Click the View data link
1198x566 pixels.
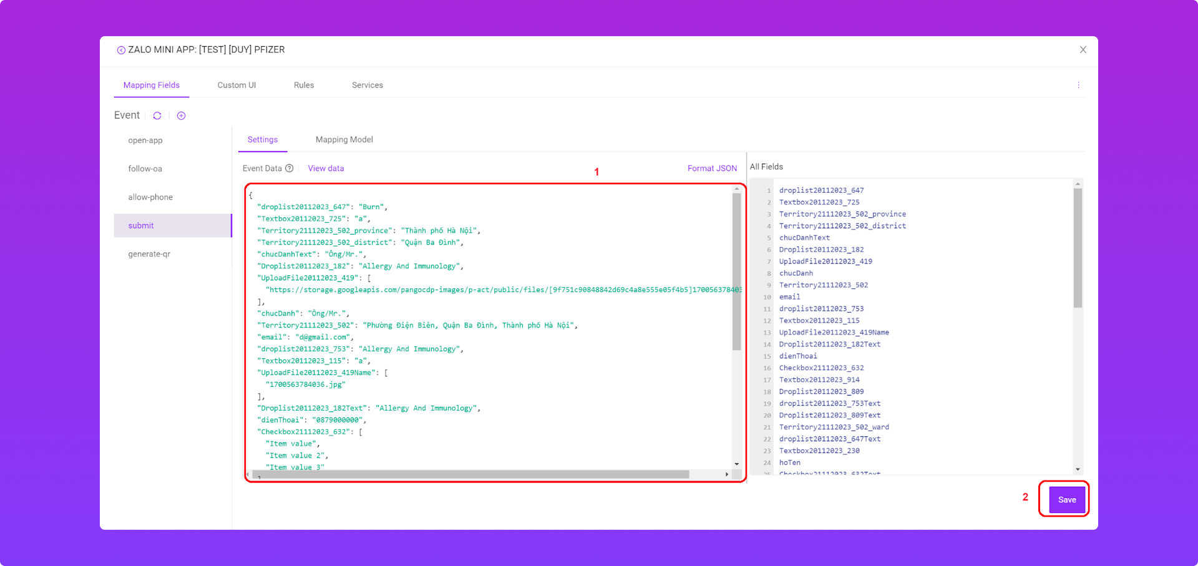coord(326,168)
